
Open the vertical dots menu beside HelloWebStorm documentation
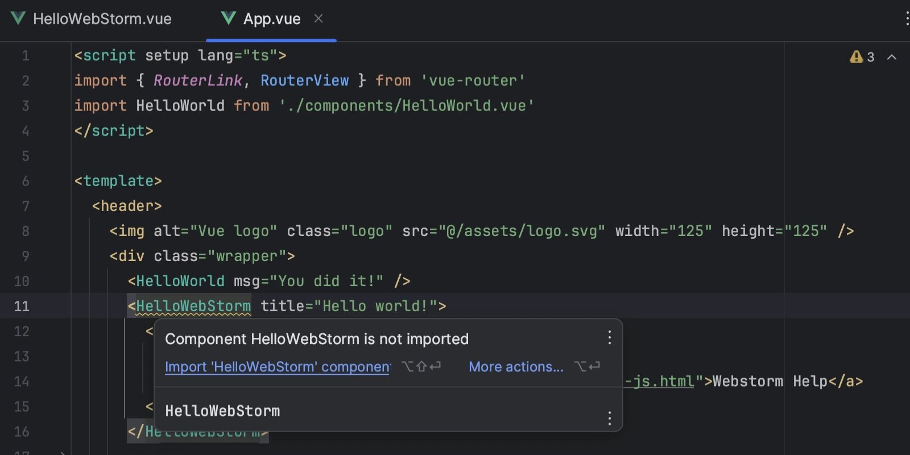click(609, 419)
